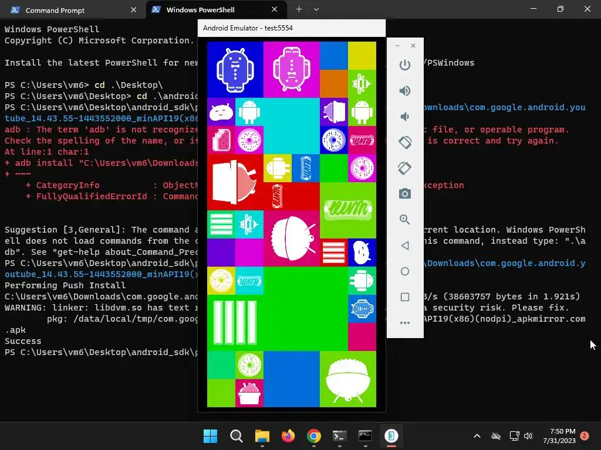601x450 pixels.
Task: Close the Command Prompt tab
Action: coord(133,10)
